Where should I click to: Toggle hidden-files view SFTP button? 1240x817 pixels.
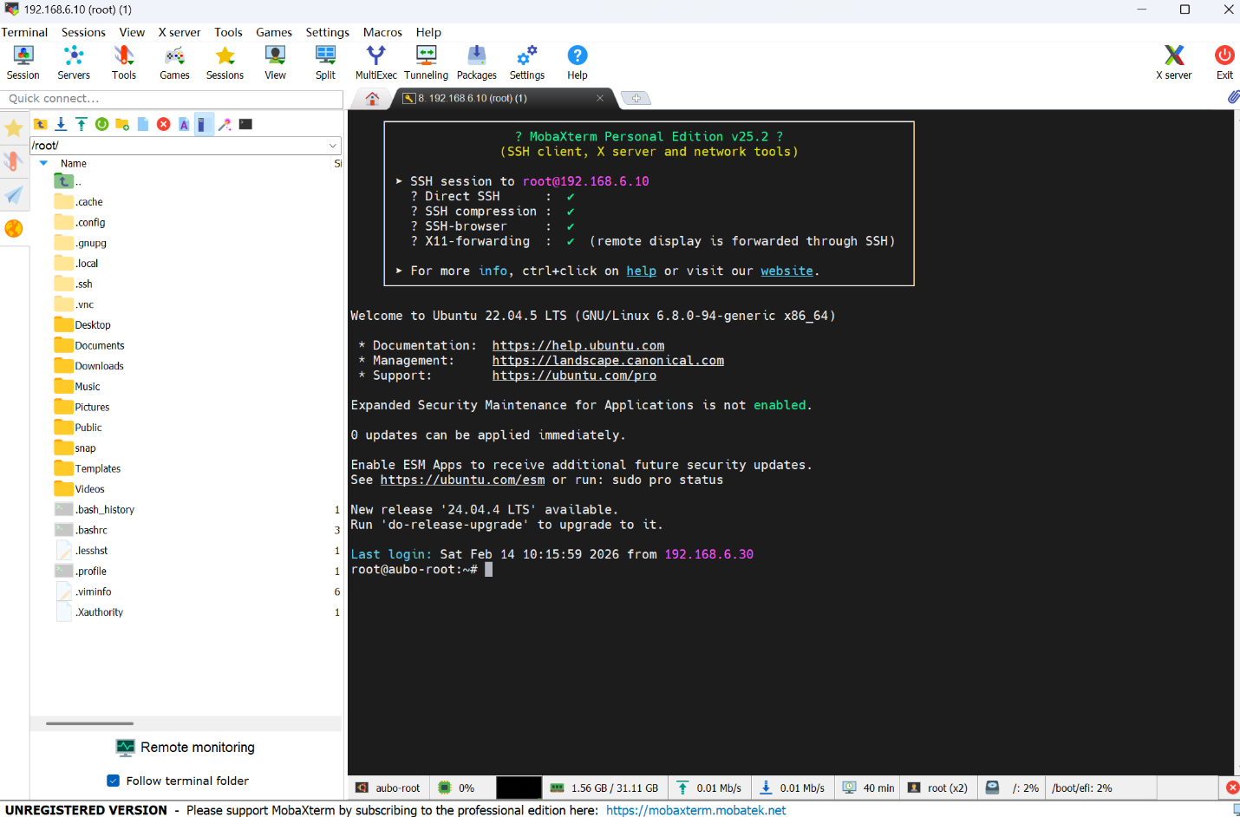[204, 124]
